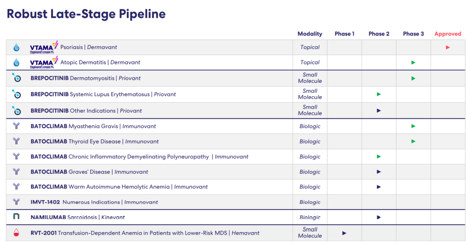Click the red Approved arrow for Psoriasis
466x242 pixels.
tap(448, 47)
